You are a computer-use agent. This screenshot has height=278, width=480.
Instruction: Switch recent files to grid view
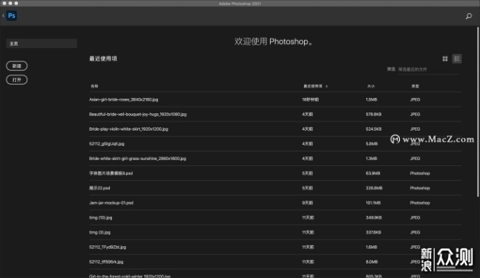[x=445, y=59]
